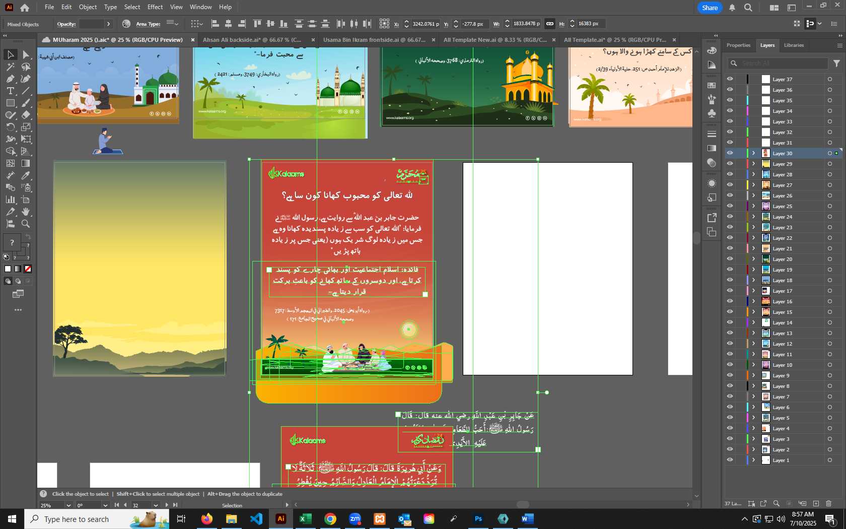Image resolution: width=846 pixels, height=529 pixels.
Task: Select the Zoom tool
Action: (x=26, y=224)
